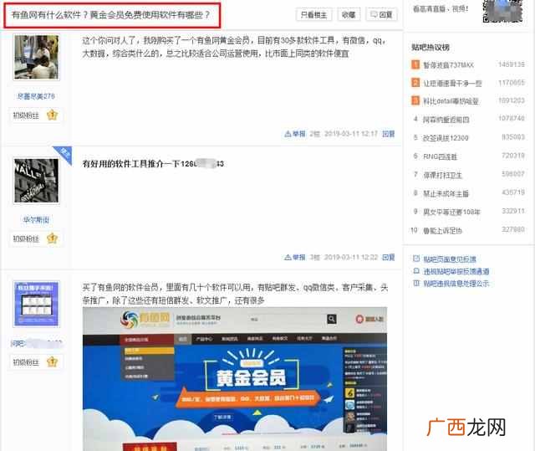
Task: Click the star level badge under third poster
Action: tap(52, 361)
